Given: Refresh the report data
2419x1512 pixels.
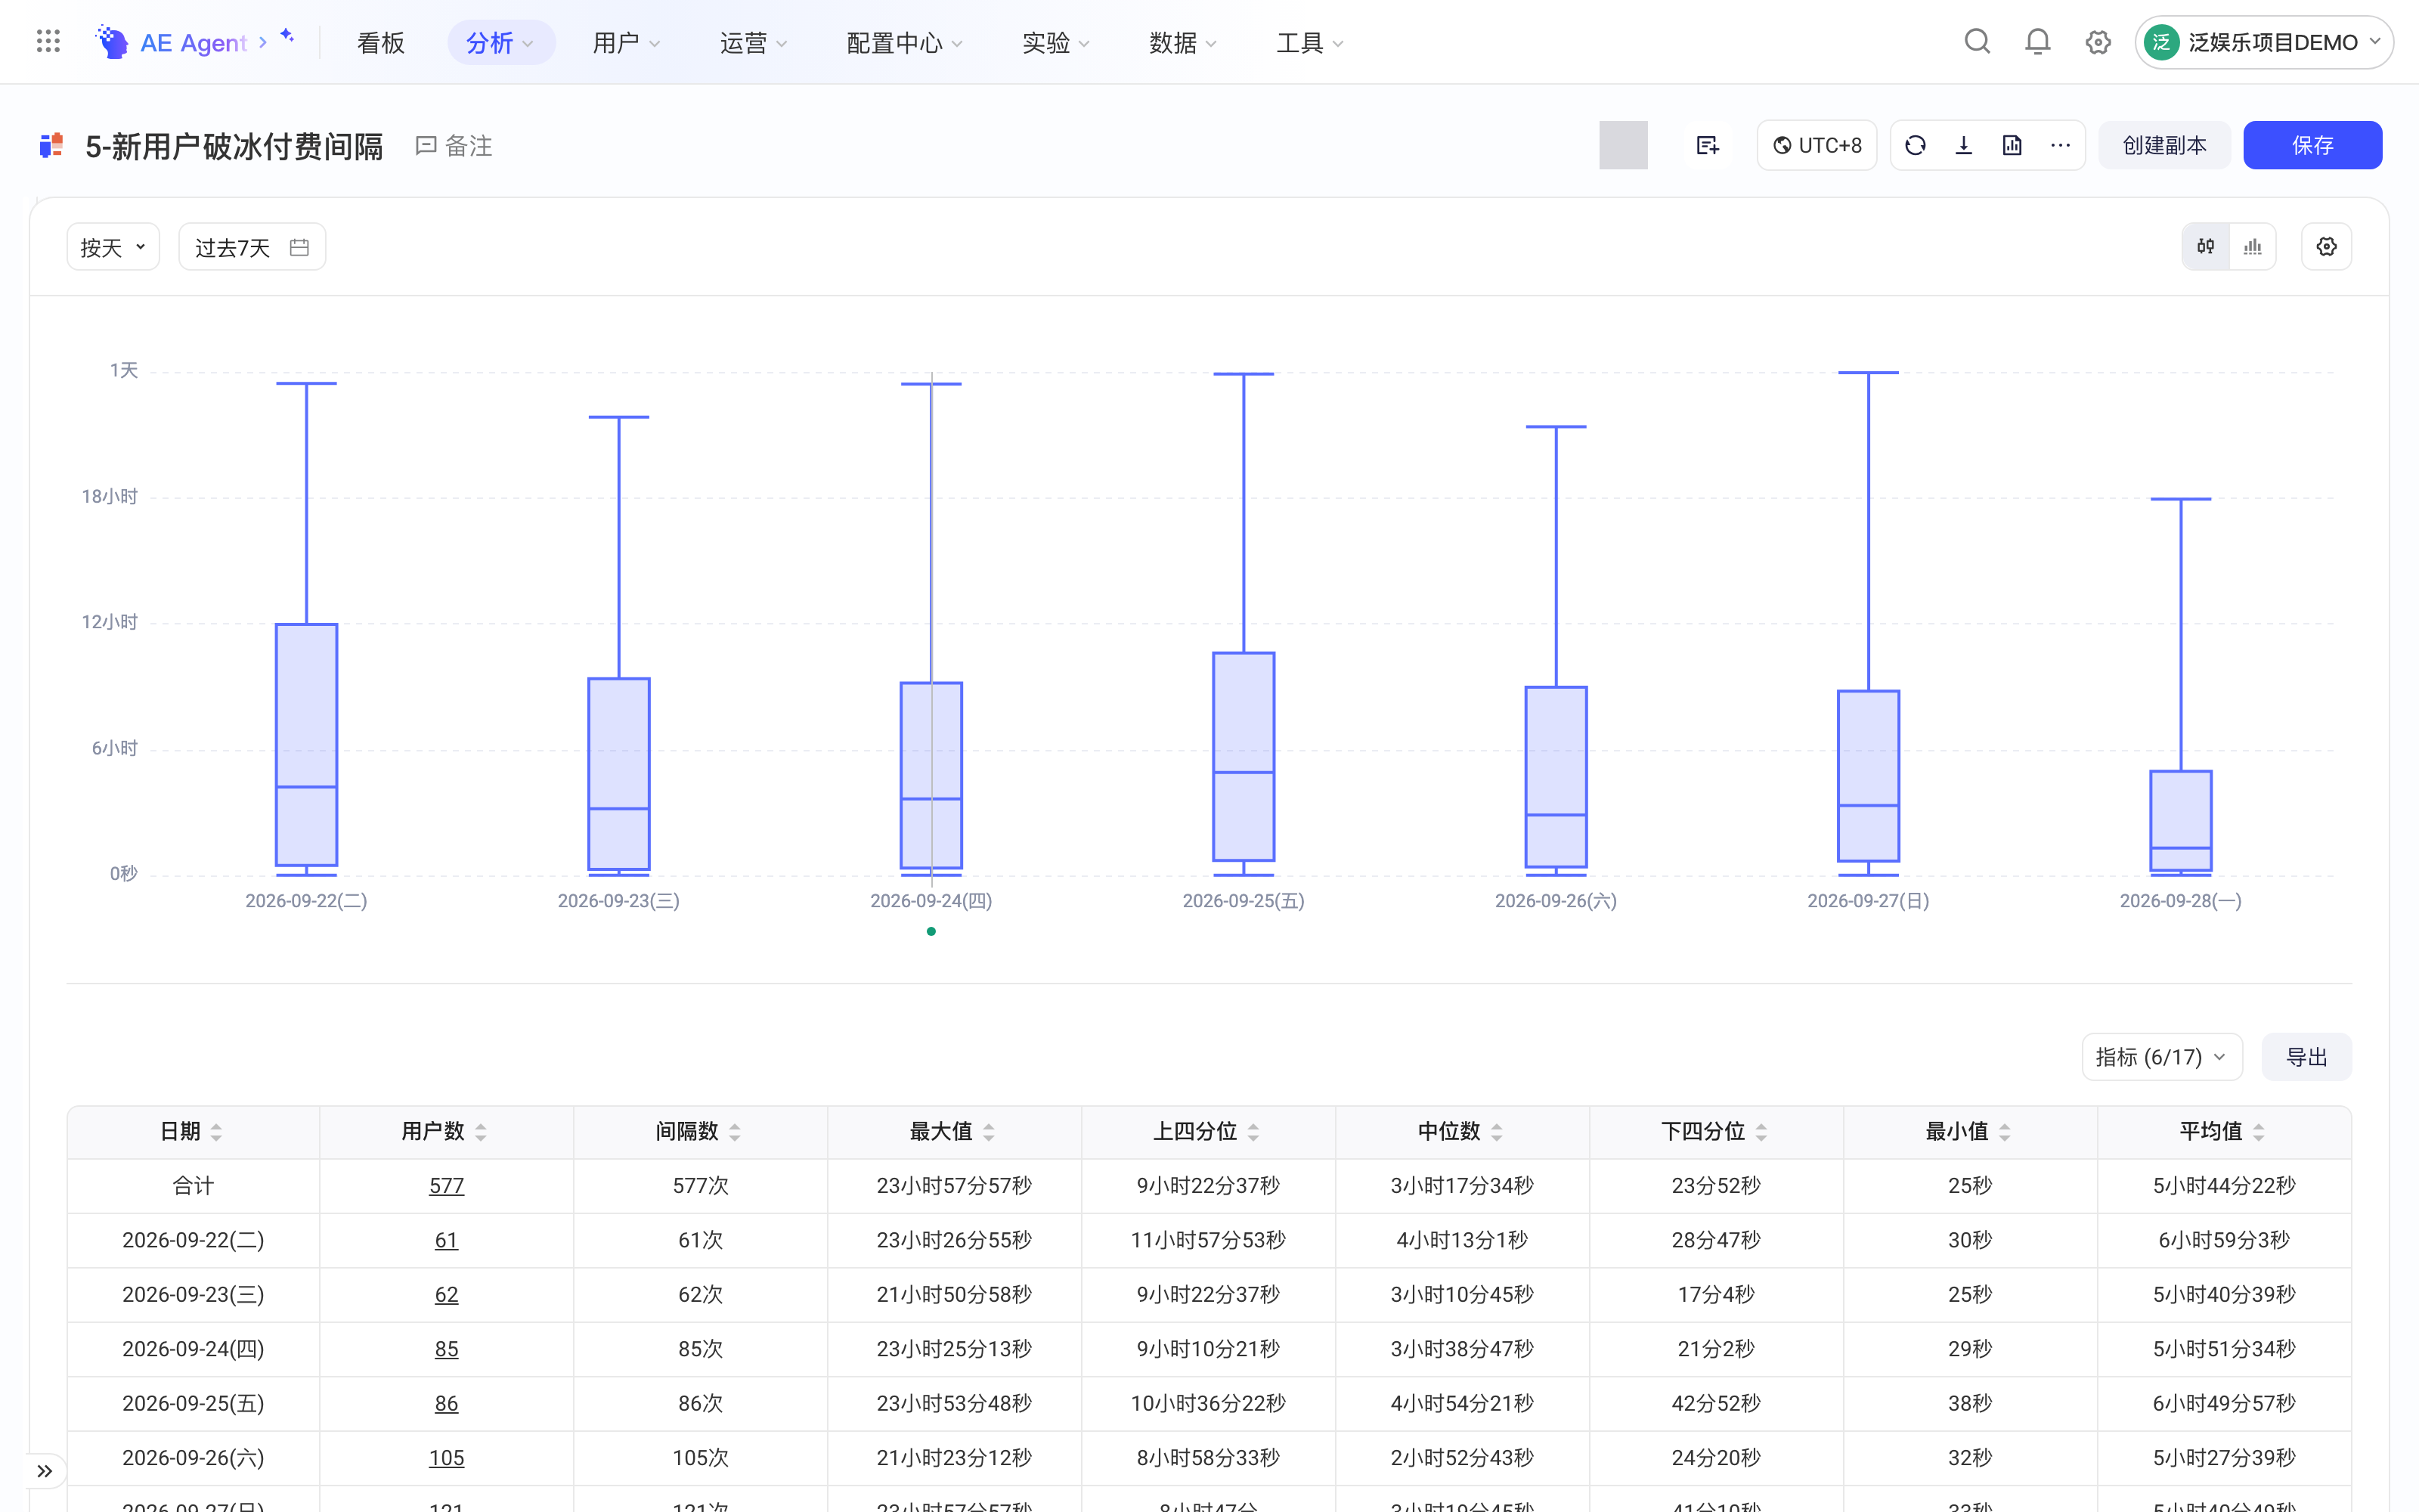Looking at the screenshot, I should tap(1916, 145).
